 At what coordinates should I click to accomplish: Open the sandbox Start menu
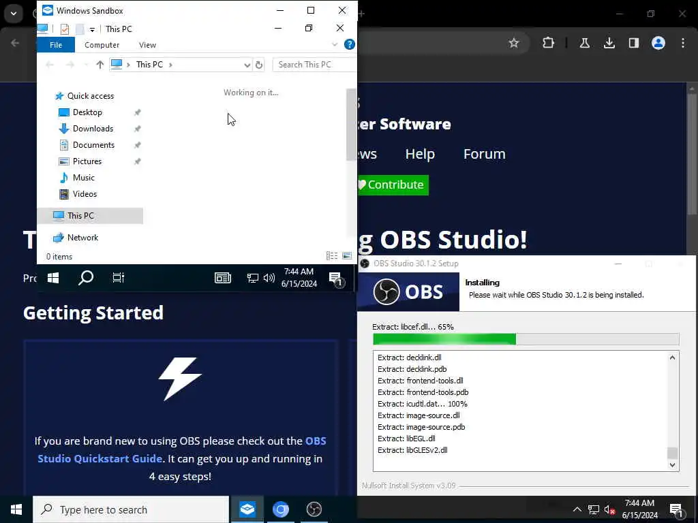tap(53, 278)
